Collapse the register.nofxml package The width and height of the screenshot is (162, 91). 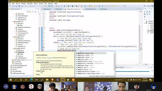tap(13, 48)
